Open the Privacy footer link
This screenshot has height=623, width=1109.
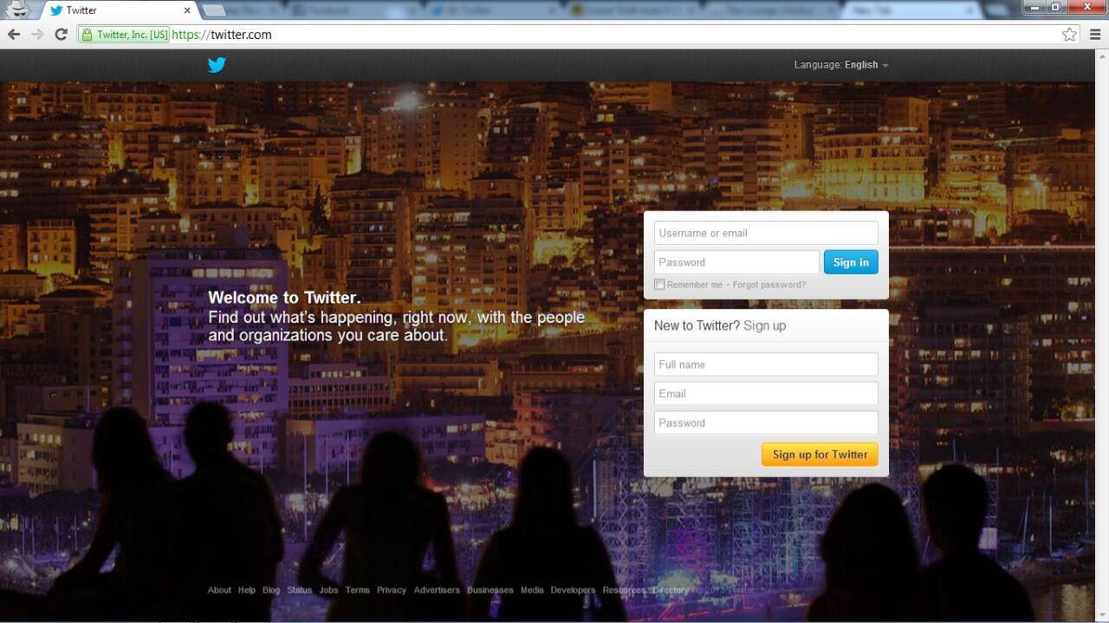[x=392, y=590]
